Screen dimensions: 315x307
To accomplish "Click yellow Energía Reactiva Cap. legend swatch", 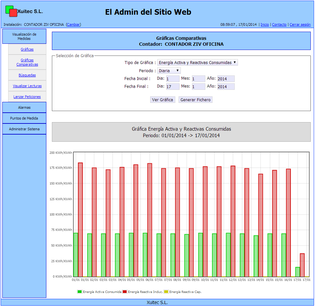I will tap(166, 292).
